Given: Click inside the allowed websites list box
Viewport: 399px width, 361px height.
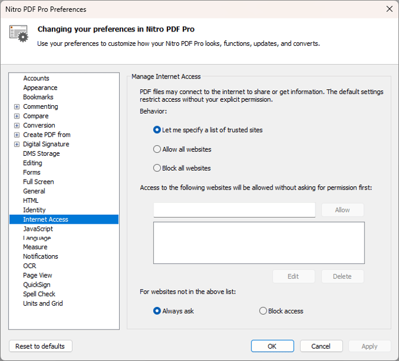Looking at the screenshot, I should point(259,243).
